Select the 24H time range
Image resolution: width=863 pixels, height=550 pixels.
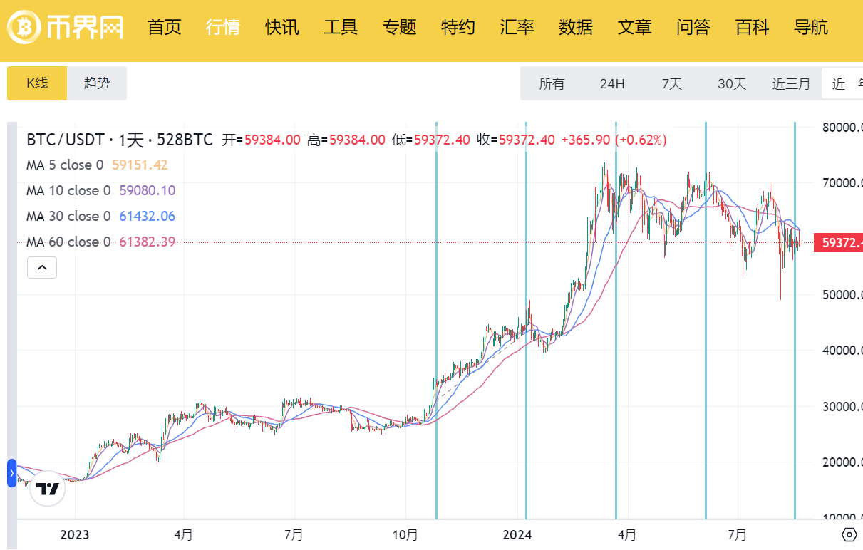click(612, 83)
